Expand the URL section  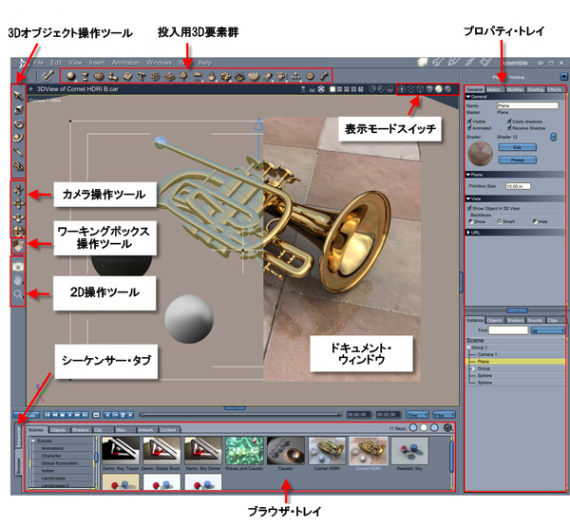click(x=515, y=232)
